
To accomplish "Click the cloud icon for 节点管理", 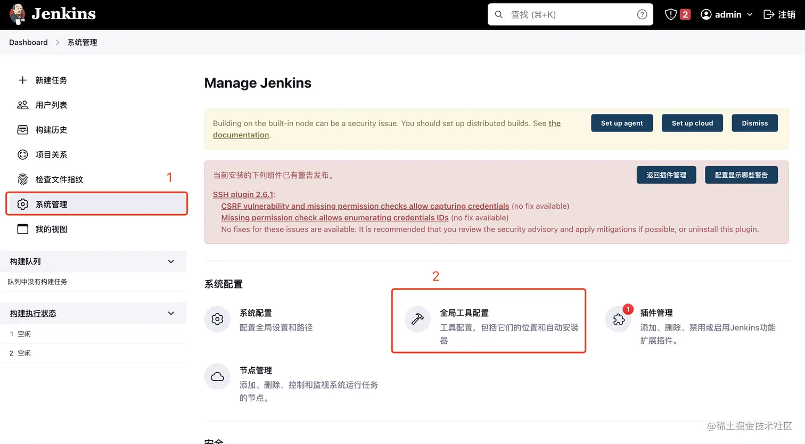I will pyautogui.click(x=217, y=376).
